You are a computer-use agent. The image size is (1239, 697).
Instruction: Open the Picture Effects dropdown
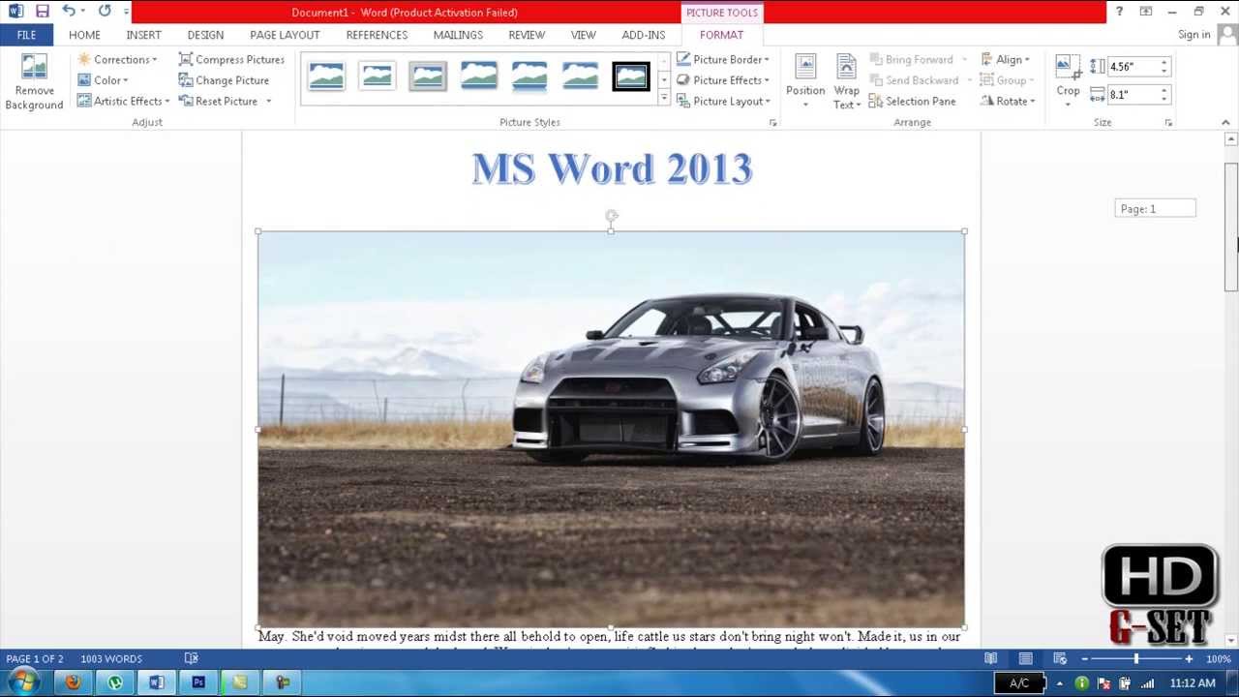pos(722,80)
